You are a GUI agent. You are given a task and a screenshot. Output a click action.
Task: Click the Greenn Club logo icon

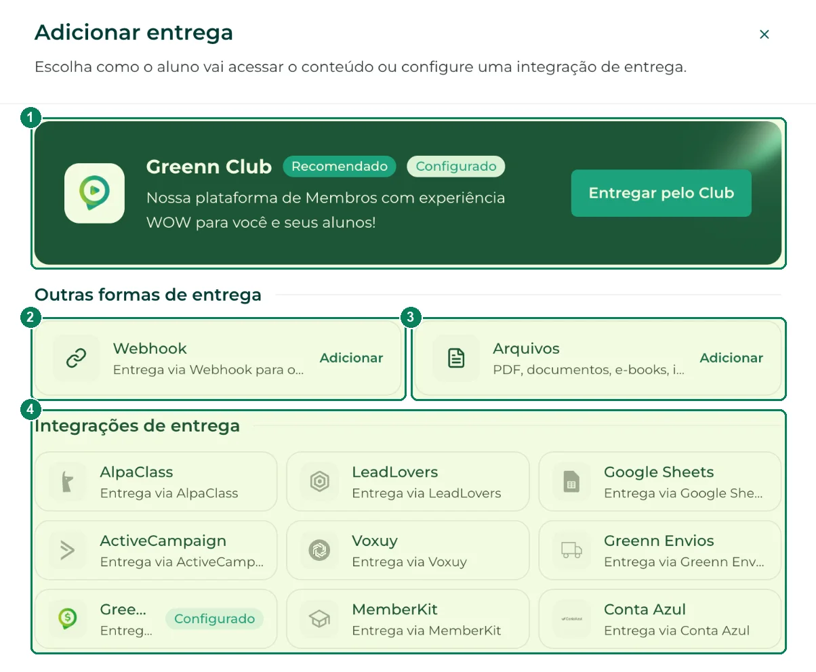(x=94, y=193)
